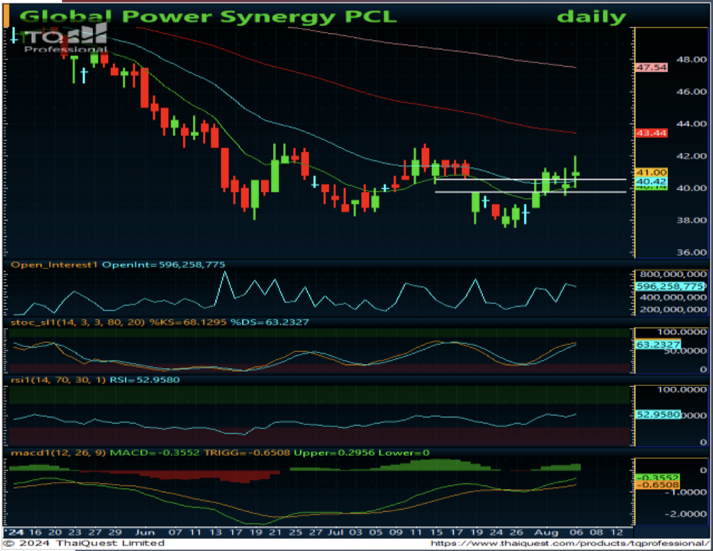Select the daily timeframe label
The width and height of the screenshot is (713, 551).
point(592,17)
